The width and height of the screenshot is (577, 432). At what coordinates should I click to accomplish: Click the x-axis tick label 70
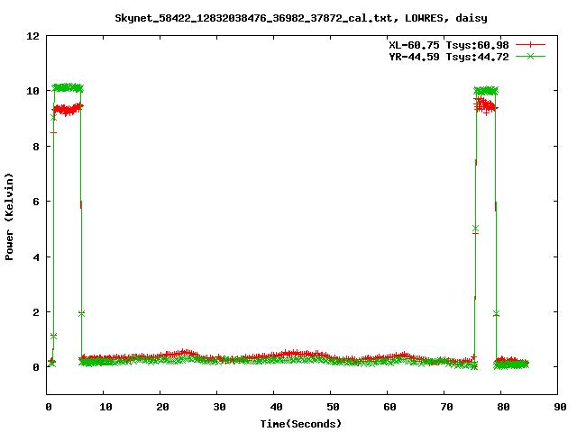point(446,407)
